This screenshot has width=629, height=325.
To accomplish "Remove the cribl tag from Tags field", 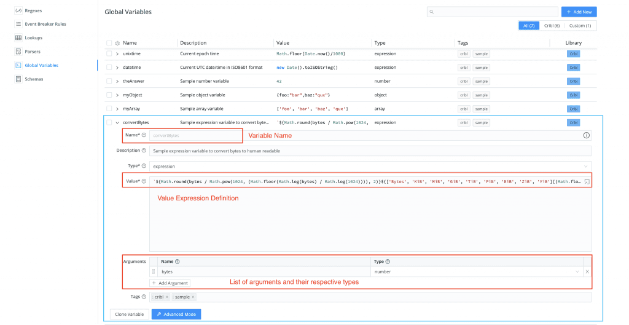I will click(x=166, y=297).
